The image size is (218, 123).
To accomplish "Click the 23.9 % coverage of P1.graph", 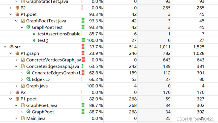I will click(x=96, y=53).
